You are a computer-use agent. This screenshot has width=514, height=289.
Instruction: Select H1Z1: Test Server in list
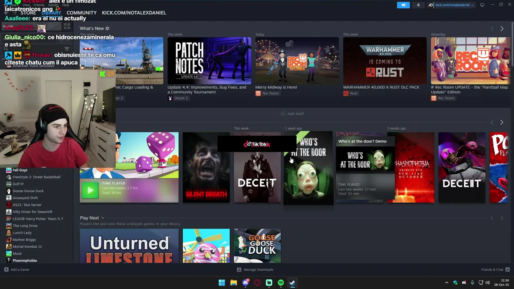pos(27,205)
